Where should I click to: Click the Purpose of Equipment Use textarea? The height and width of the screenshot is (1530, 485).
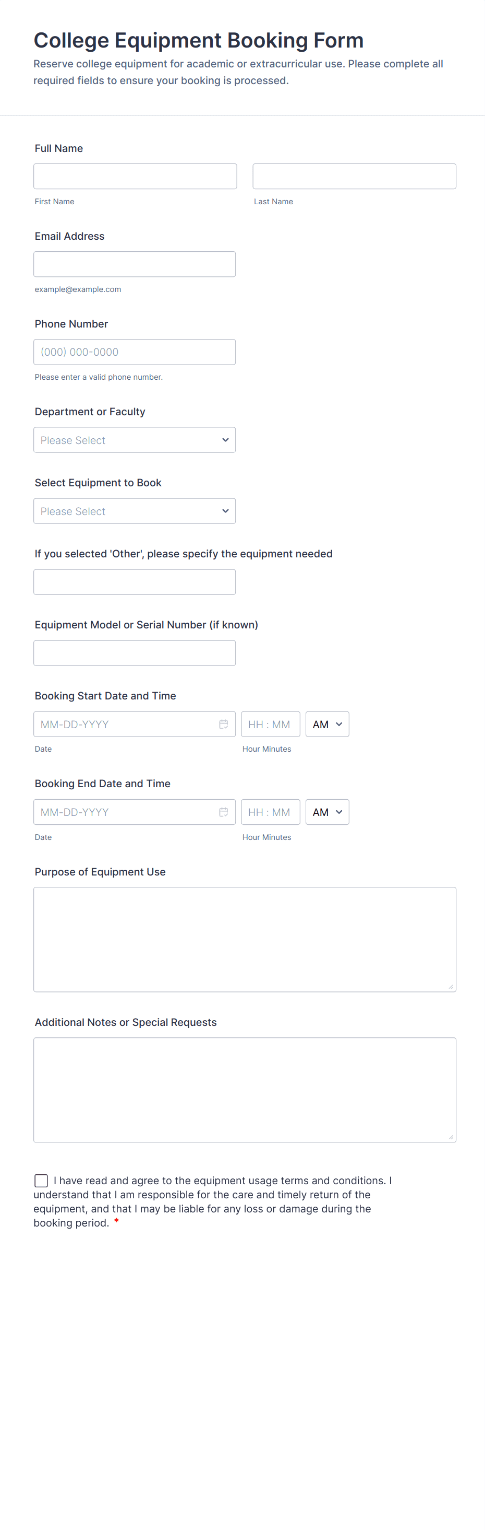click(x=244, y=939)
